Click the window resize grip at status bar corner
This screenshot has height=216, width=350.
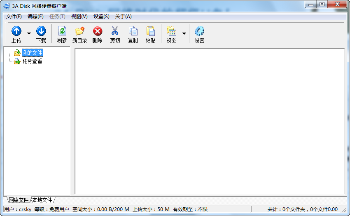pos(344,210)
